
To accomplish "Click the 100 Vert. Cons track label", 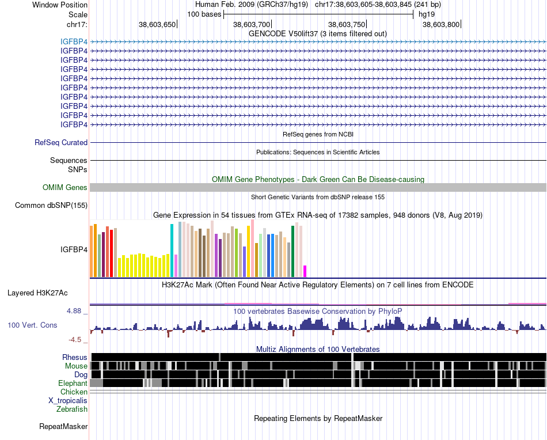I will pos(32,325).
